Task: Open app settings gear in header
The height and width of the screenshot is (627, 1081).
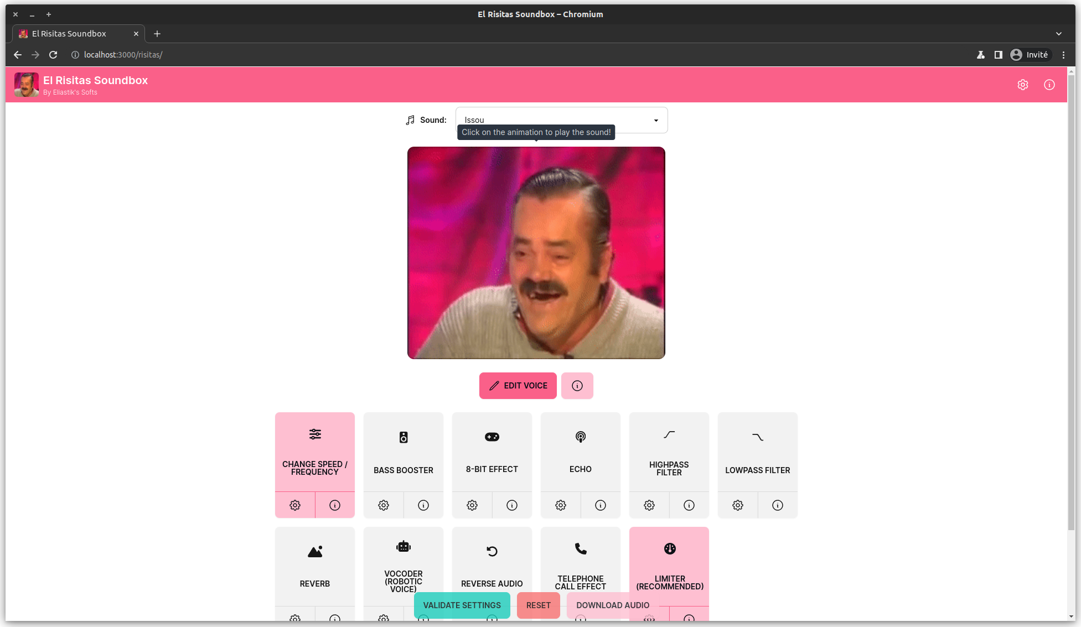Action: point(1022,85)
